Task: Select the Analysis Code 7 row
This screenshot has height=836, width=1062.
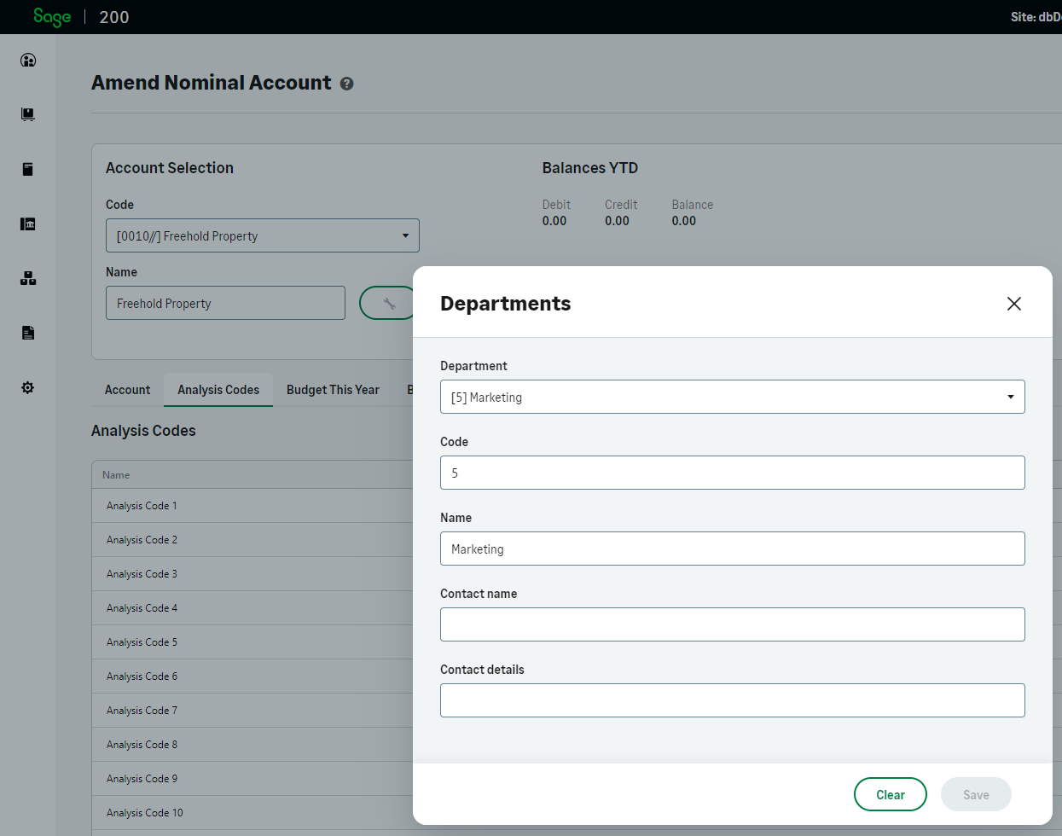Action: [x=252, y=711]
